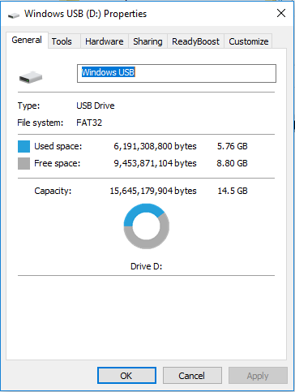Click the '15,645,179,904 bytes' capacity value
The image size is (295, 392).
click(x=153, y=191)
